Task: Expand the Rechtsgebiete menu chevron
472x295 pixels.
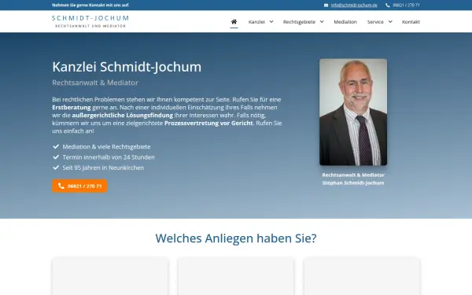Action: pos(322,22)
